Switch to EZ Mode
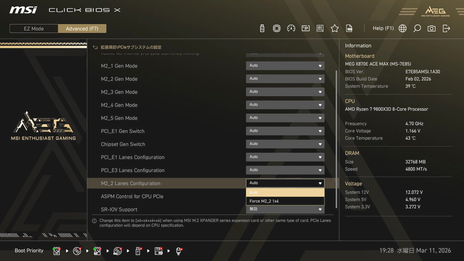This screenshot has height=261, width=464. pyautogui.click(x=34, y=29)
